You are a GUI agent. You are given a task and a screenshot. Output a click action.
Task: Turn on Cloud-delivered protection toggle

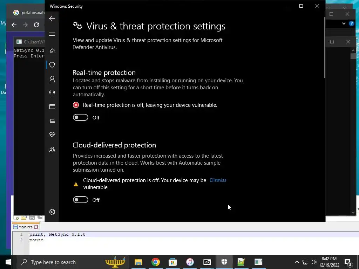(81, 200)
